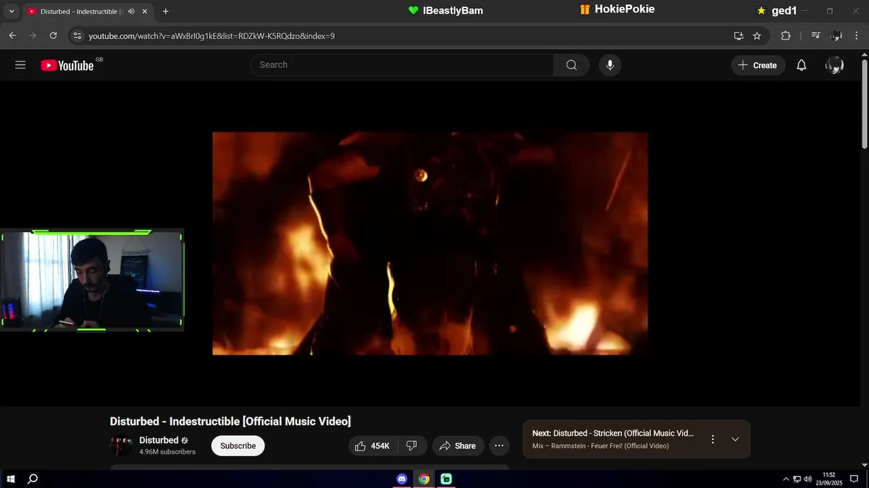This screenshot has height=488, width=869.
Task: Open the teal app icon in the taskbar
Action: [446, 479]
